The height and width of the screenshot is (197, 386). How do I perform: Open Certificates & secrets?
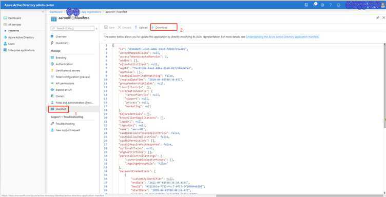tap(65, 70)
